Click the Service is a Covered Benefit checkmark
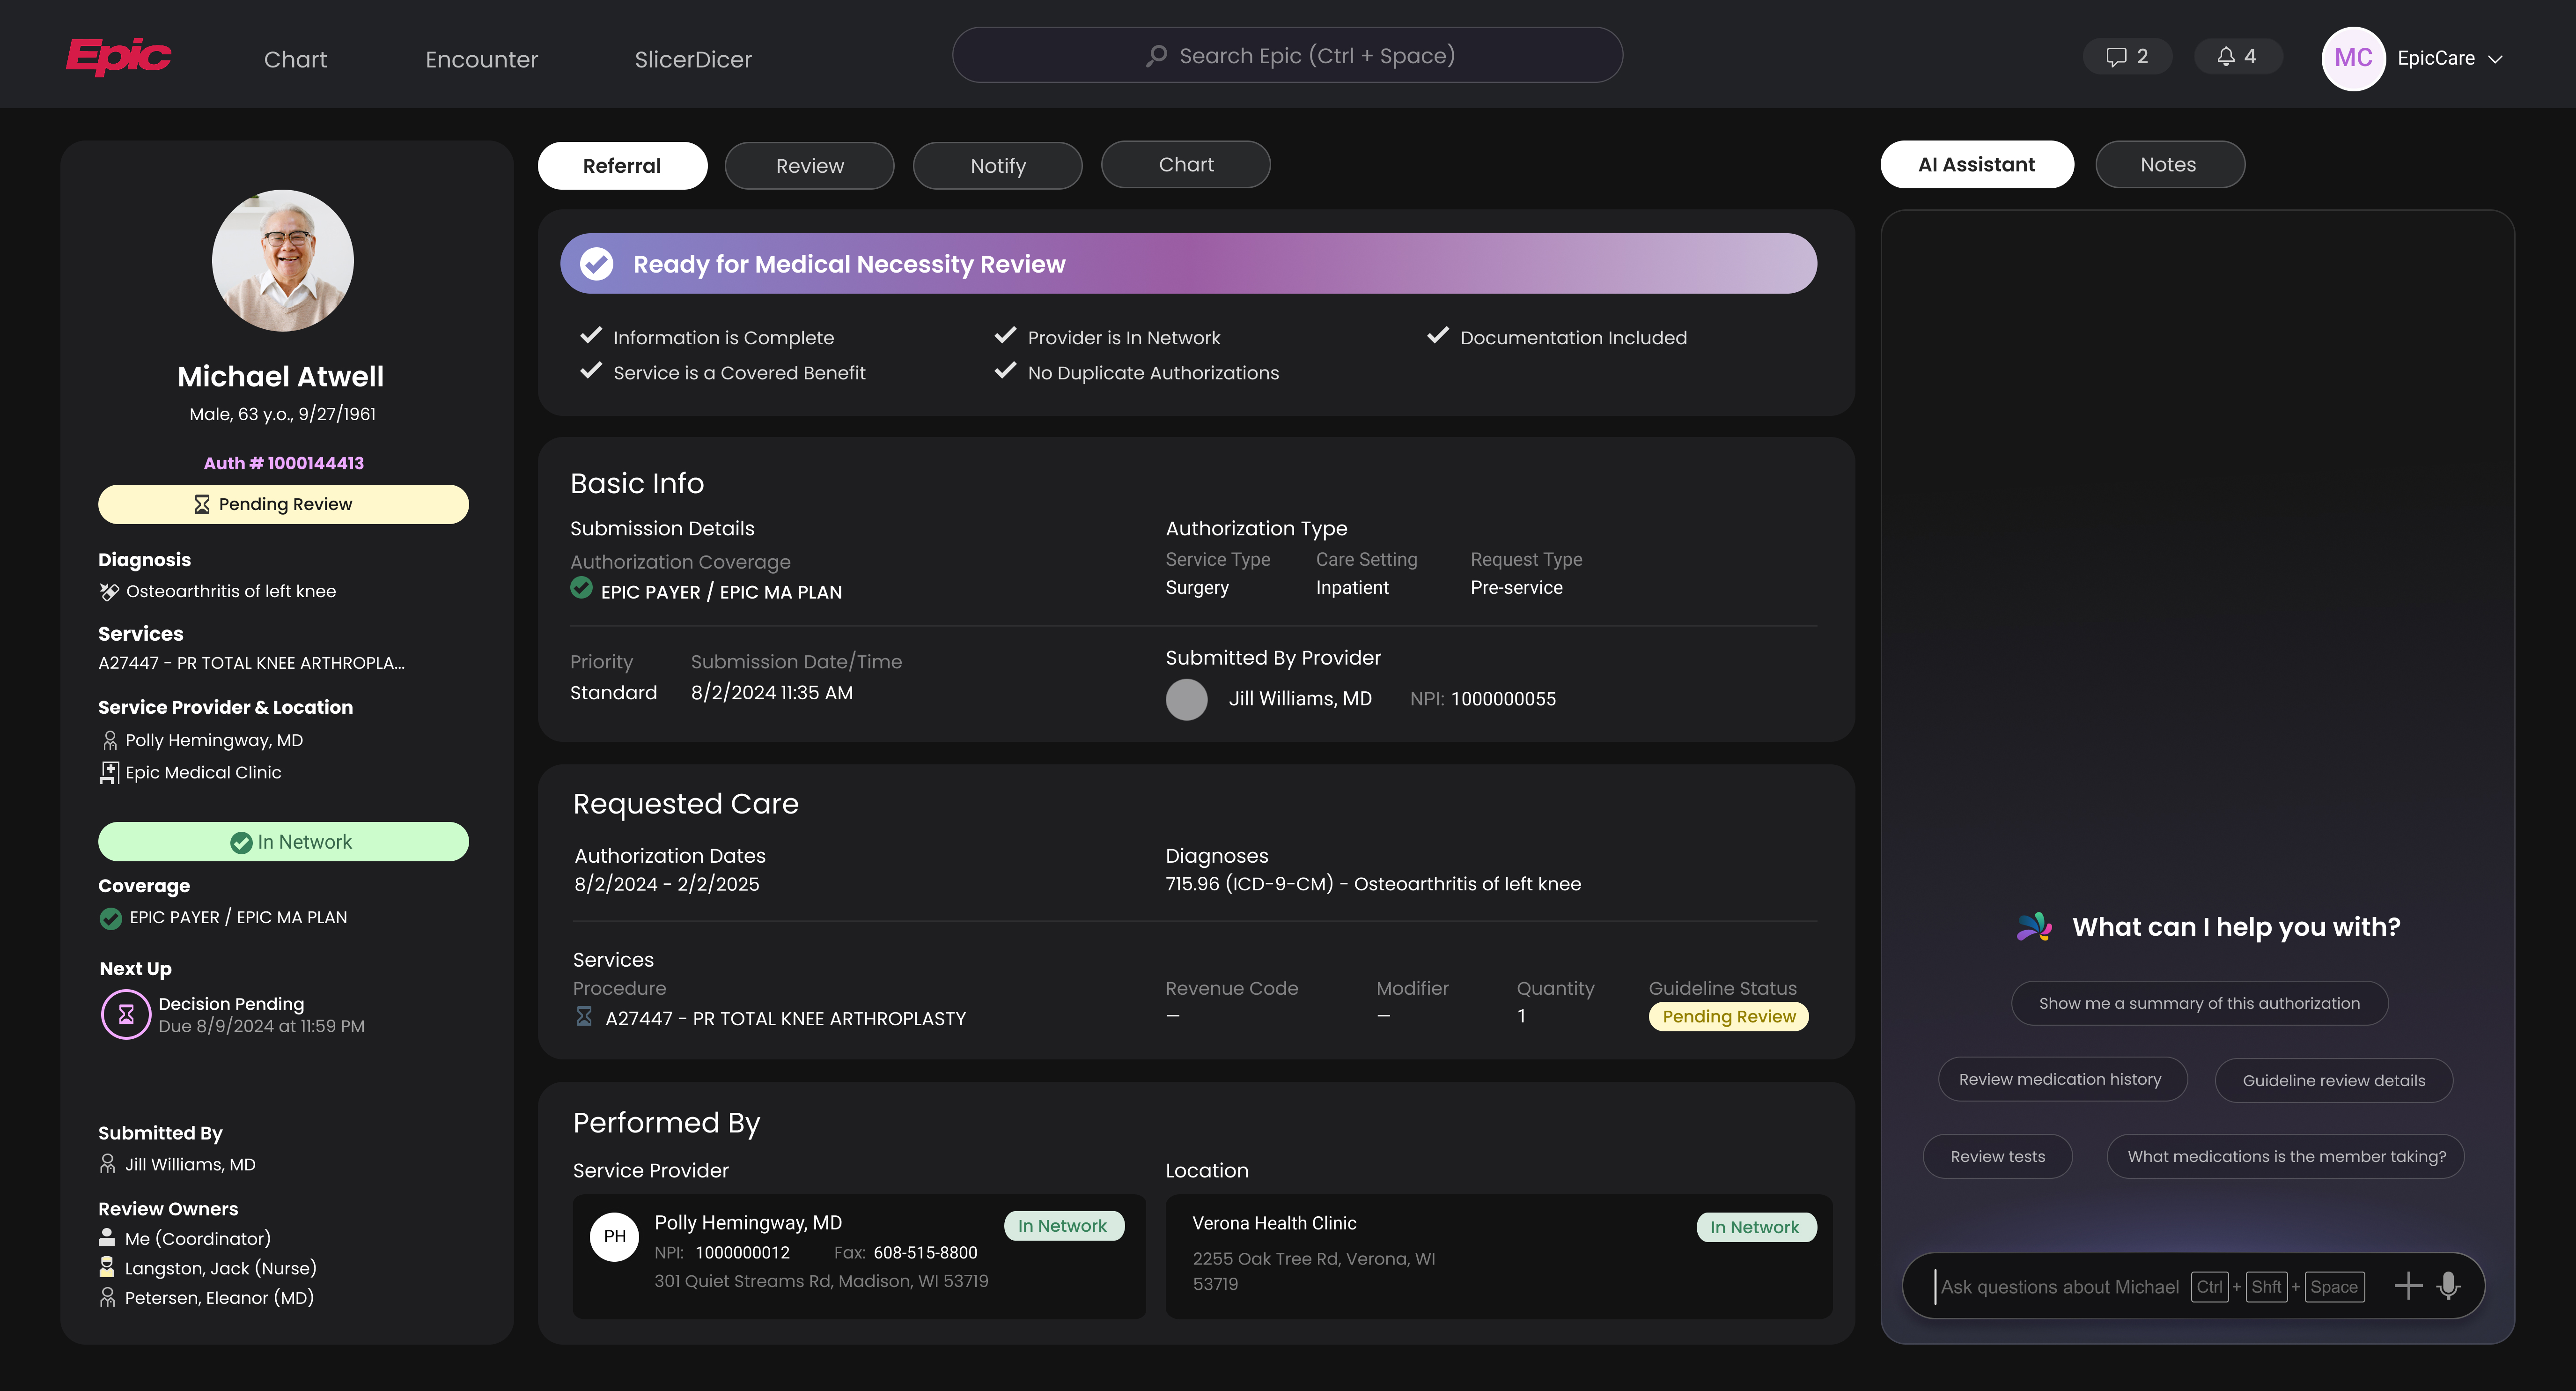The height and width of the screenshot is (1391, 2576). coord(591,370)
